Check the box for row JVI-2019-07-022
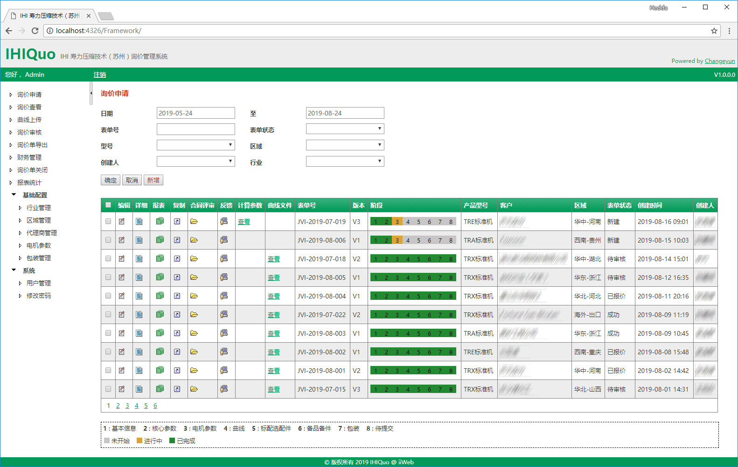The height and width of the screenshot is (467, 738). [x=108, y=315]
